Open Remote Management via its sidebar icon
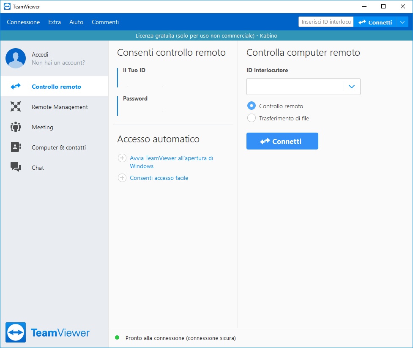 click(x=16, y=106)
